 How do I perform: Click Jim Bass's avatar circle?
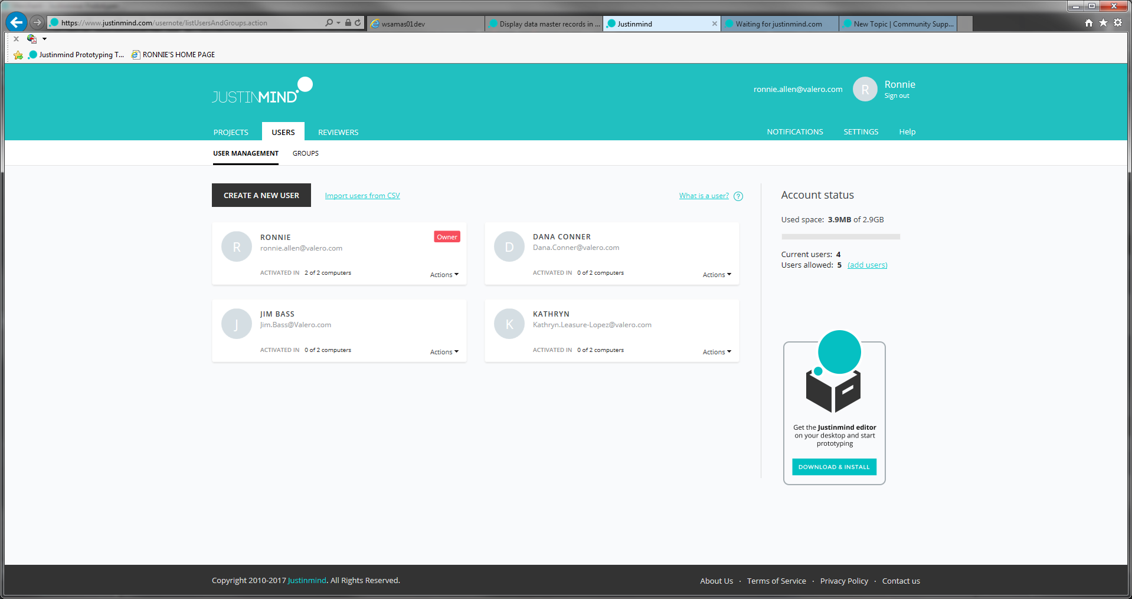click(x=236, y=324)
